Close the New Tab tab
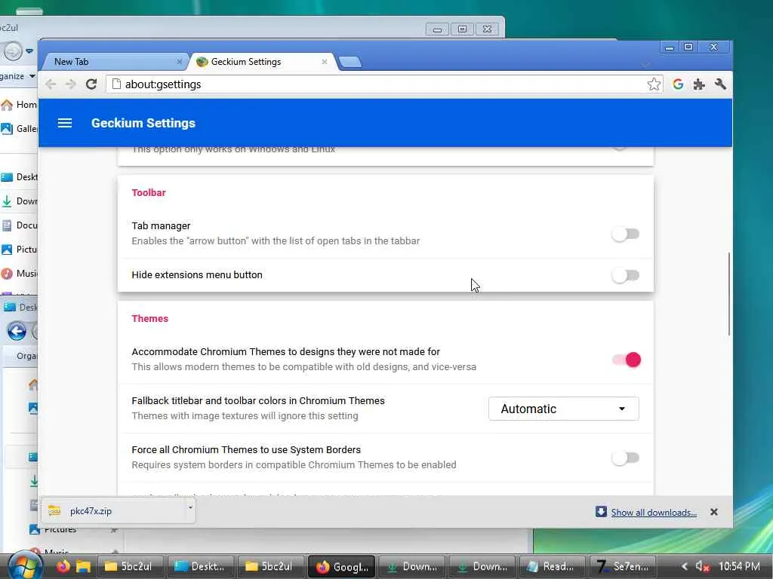Screen dimensions: 773x579 click(x=180, y=62)
